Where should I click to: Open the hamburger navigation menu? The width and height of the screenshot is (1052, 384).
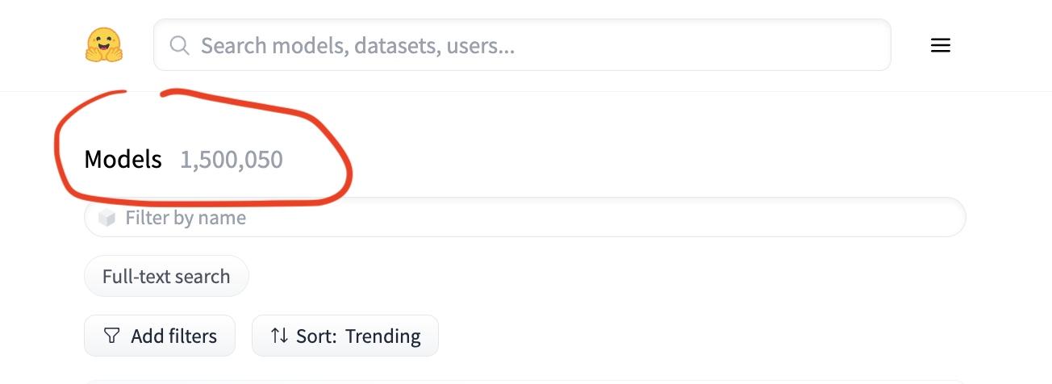point(940,45)
